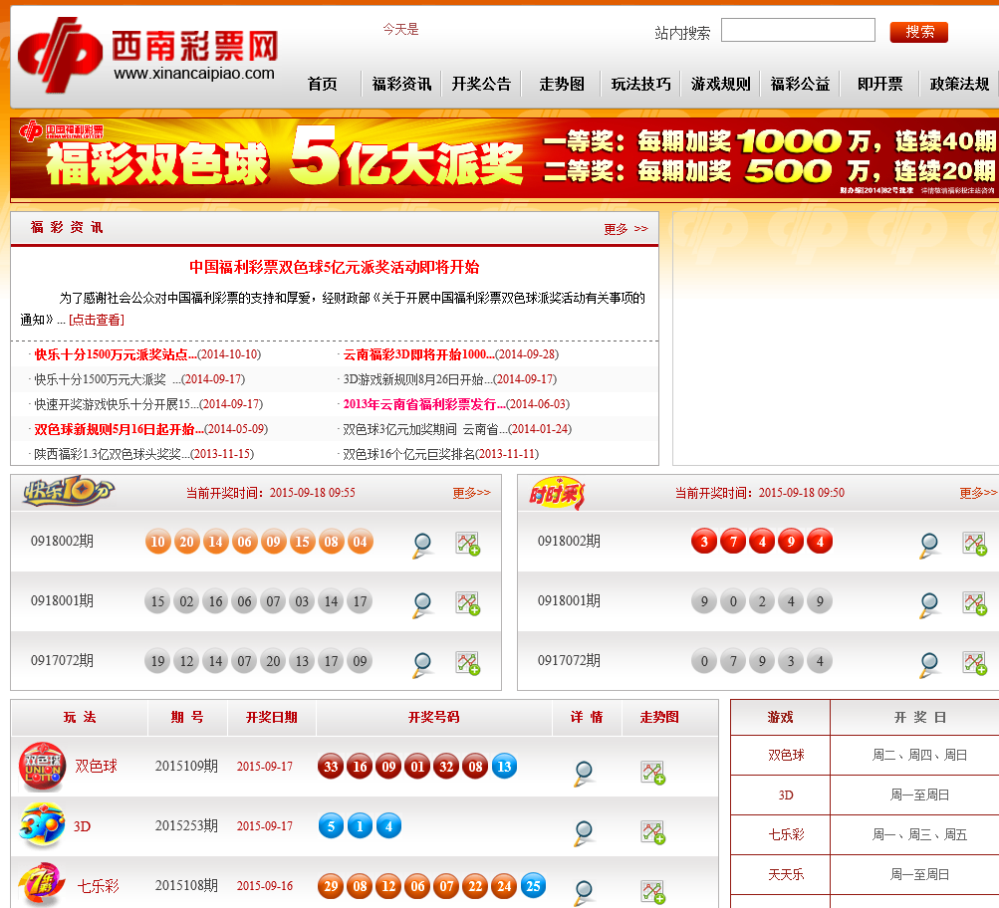Open news 快速开奖游戏快乐十分开展15
The width and height of the screenshot is (999, 908).
pyautogui.click(x=116, y=404)
